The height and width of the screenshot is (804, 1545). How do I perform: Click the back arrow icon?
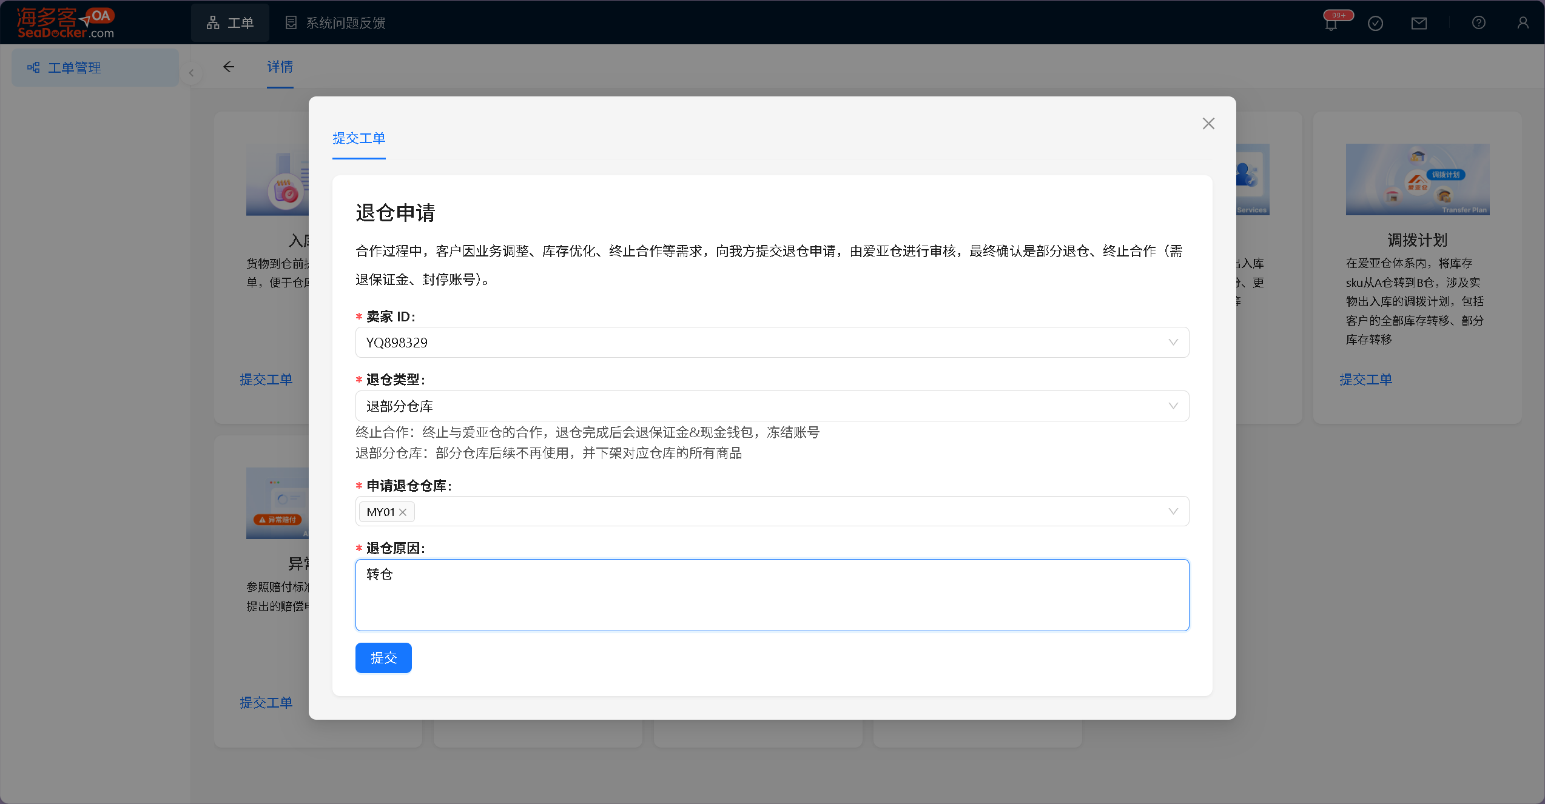(229, 67)
